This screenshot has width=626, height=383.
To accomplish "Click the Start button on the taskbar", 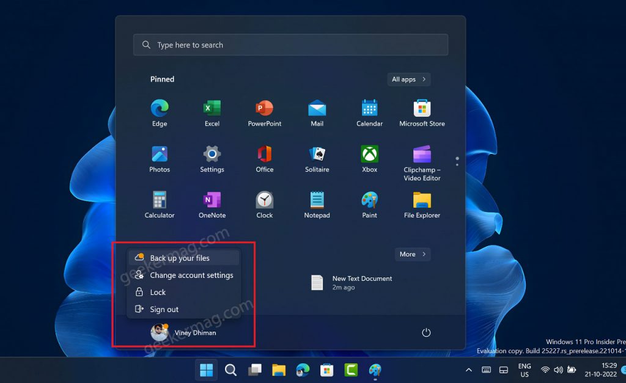I will 207,370.
